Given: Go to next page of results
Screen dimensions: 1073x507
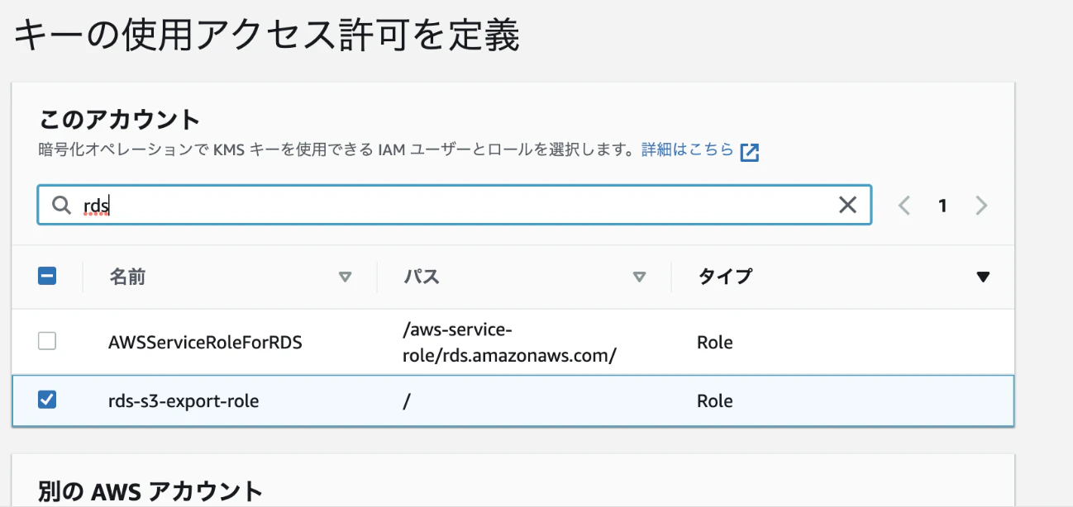Looking at the screenshot, I should click(981, 206).
